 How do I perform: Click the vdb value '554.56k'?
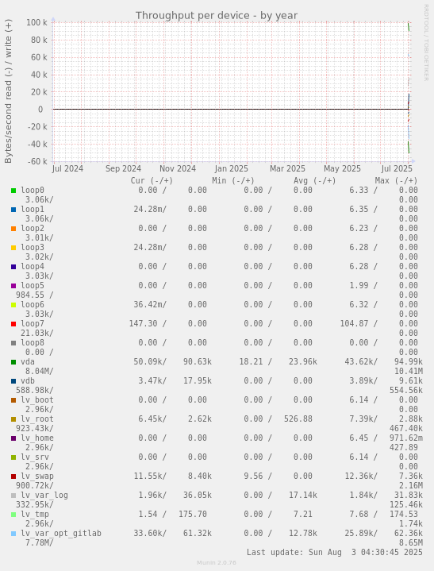pos(406,391)
